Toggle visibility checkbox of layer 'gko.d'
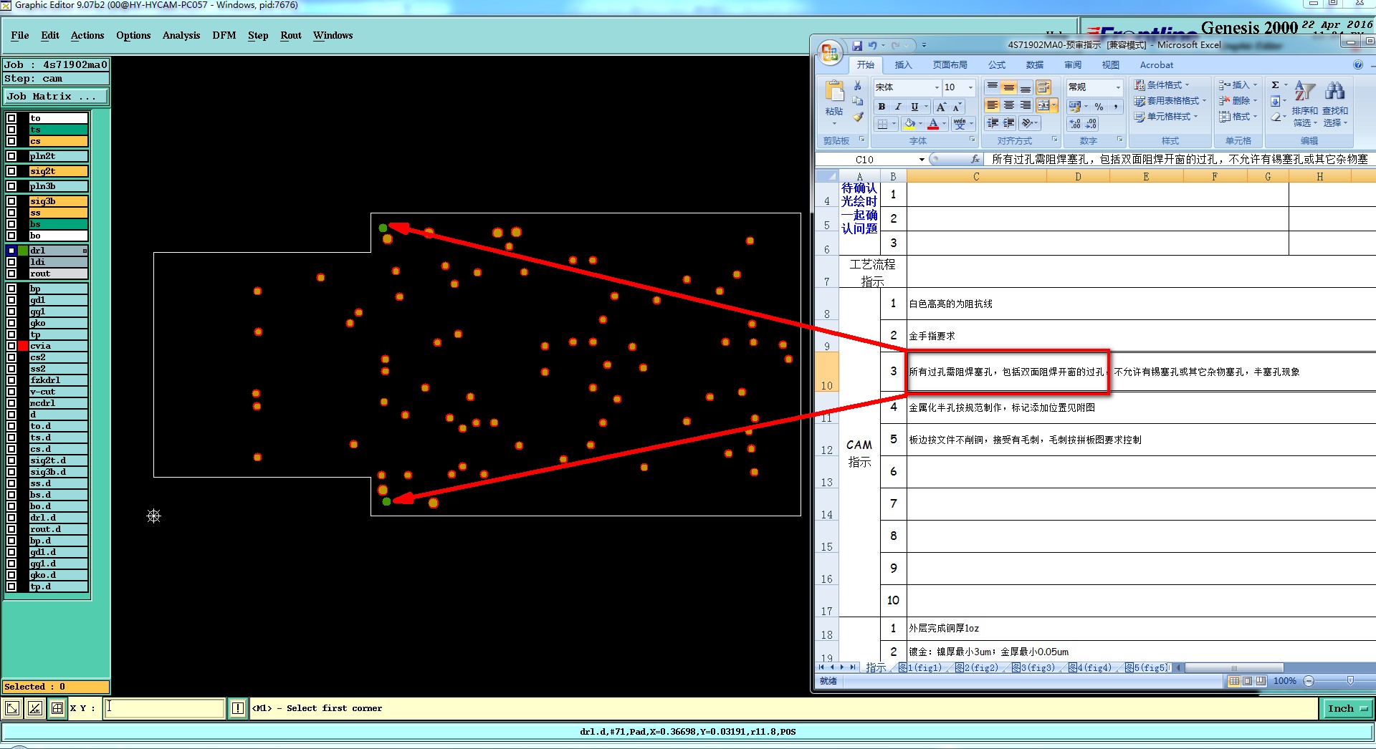This screenshot has width=1376, height=749. (11, 575)
